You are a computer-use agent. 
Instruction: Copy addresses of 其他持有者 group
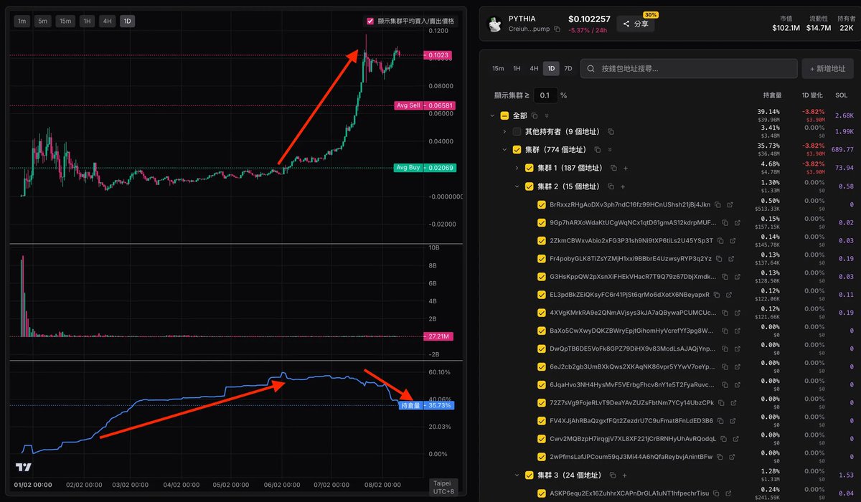pos(611,132)
